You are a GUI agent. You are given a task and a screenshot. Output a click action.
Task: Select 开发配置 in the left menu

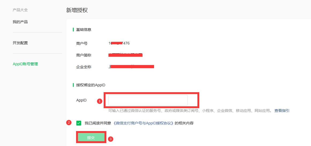coord(20,43)
